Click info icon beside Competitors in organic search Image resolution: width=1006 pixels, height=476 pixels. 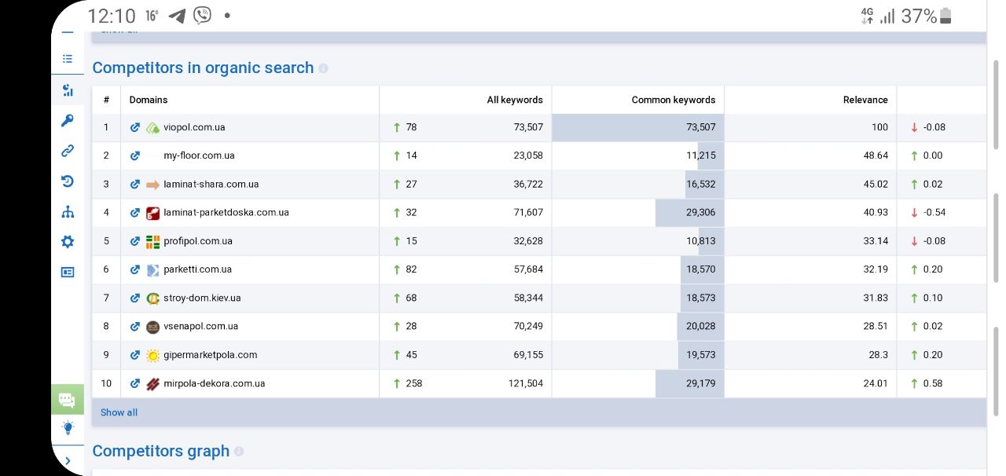tap(323, 68)
